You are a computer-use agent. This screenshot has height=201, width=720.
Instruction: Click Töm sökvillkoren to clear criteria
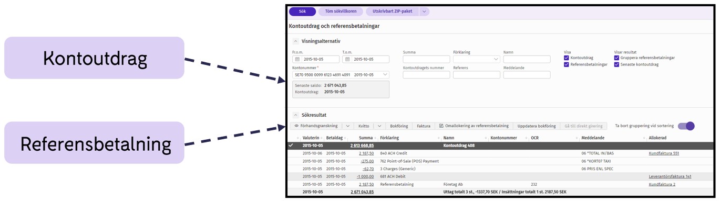point(341,12)
